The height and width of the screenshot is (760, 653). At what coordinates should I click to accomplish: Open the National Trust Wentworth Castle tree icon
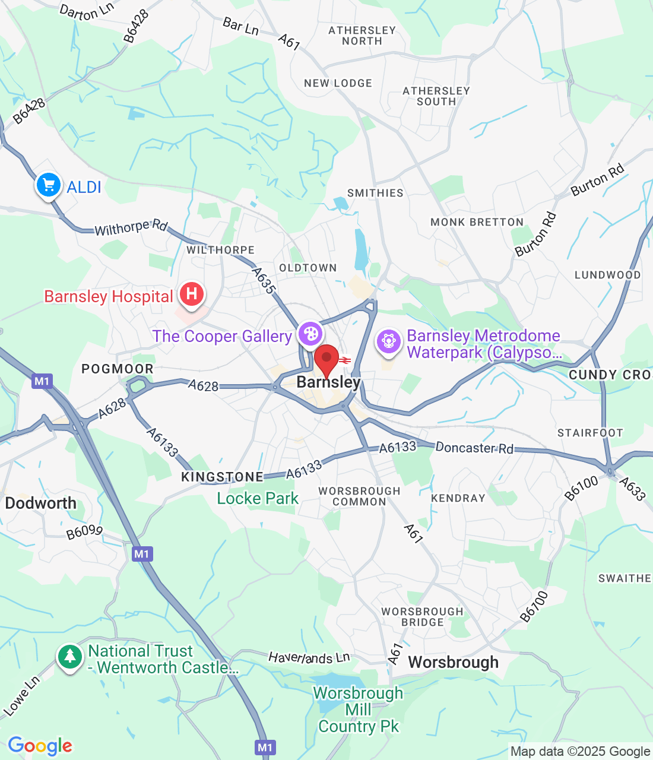click(x=70, y=657)
